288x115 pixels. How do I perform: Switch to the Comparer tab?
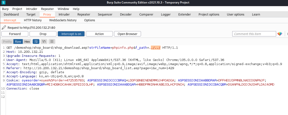146,14
